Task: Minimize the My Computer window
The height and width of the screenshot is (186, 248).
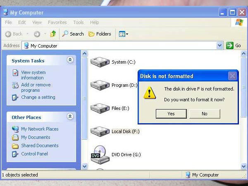Action: click(223, 12)
